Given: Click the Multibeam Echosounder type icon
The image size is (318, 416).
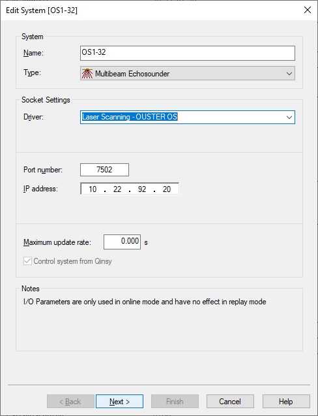Looking at the screenshot, I should (x=87, y=74).
